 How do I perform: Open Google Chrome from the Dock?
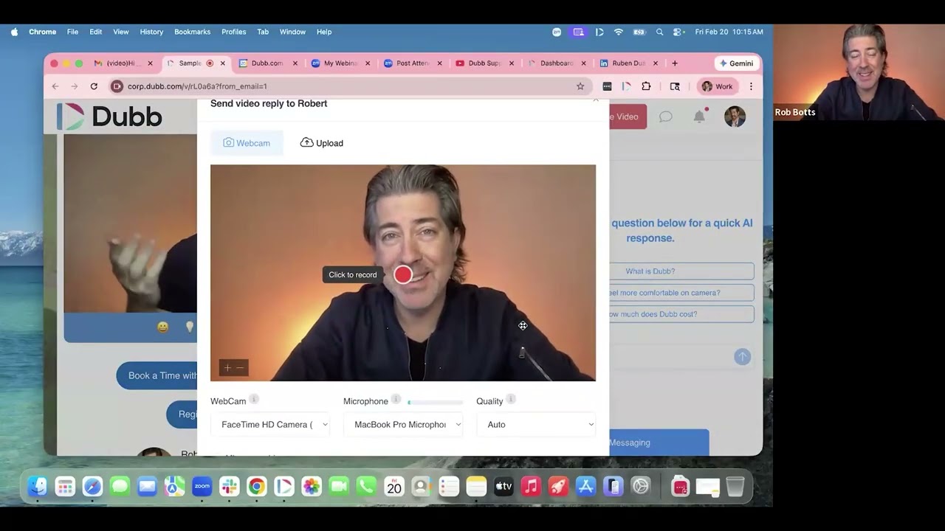(256, 486)
